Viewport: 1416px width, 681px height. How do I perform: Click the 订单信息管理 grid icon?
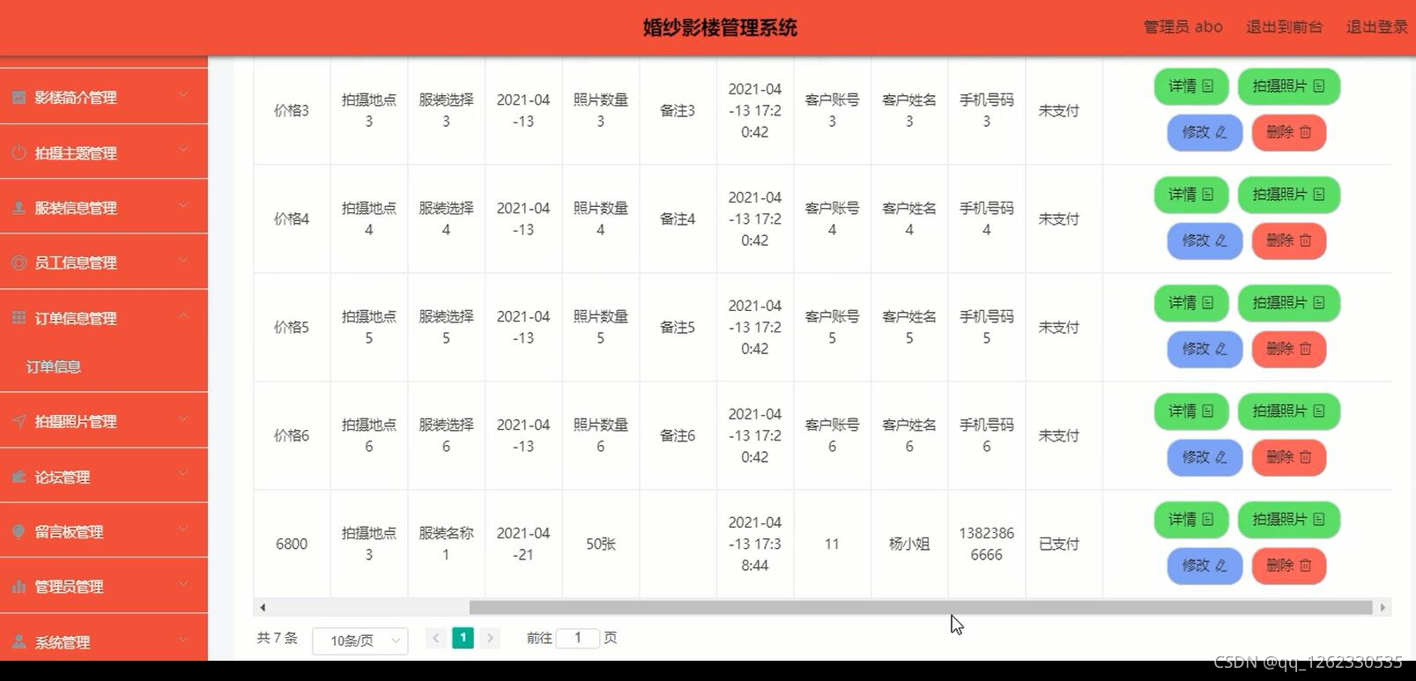[x=19, y=318]
